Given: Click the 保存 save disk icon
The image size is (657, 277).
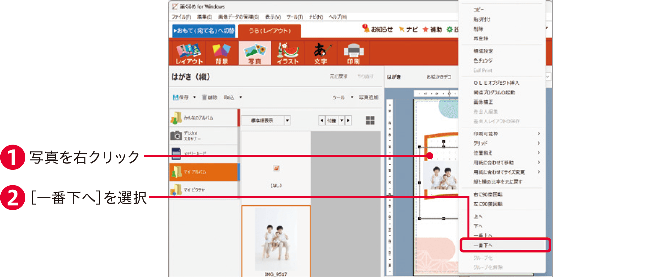Looking at the screenshot, I should coord(176,97).
